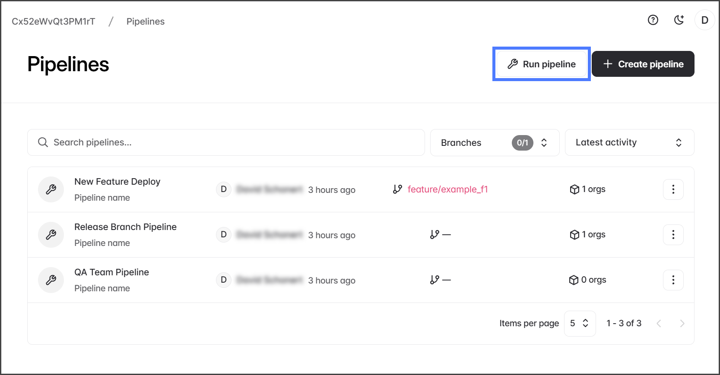
Task: Focus the Search pipelines field
Action: click(226, 142)
